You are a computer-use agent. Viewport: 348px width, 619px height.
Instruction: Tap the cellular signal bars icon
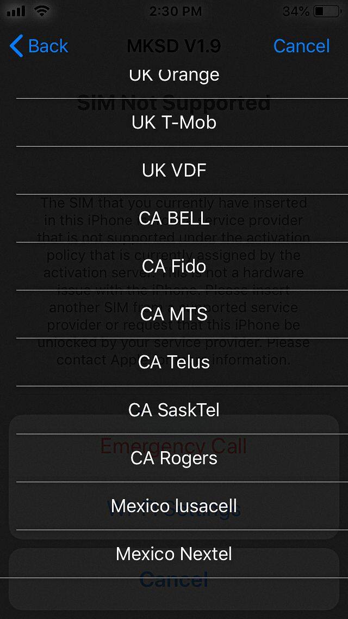click(x=16, y=11)
